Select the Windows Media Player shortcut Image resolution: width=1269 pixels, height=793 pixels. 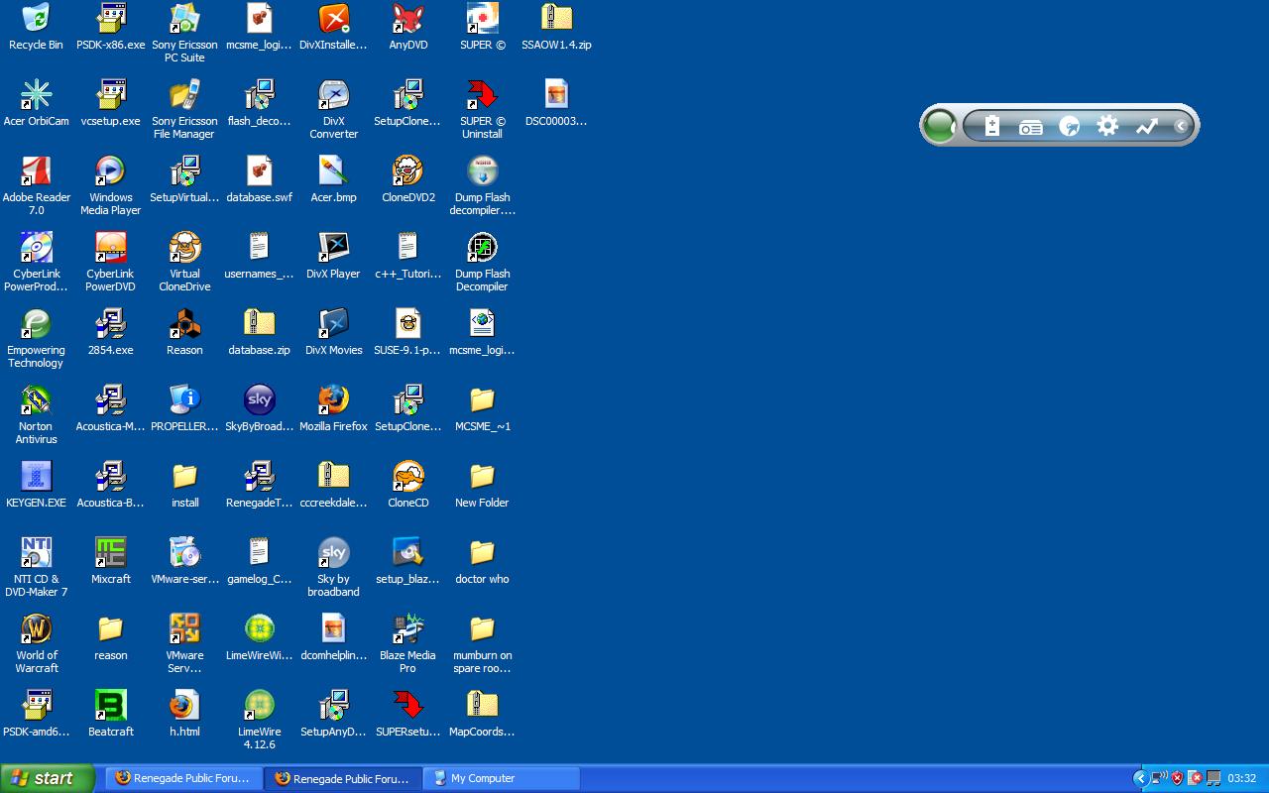[110, 171]
